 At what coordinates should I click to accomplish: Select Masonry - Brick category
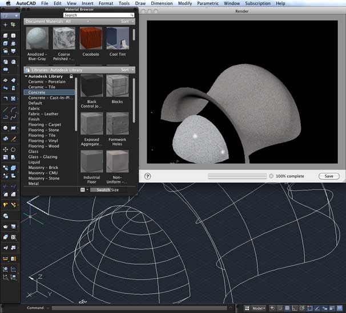tap(43, 168)
